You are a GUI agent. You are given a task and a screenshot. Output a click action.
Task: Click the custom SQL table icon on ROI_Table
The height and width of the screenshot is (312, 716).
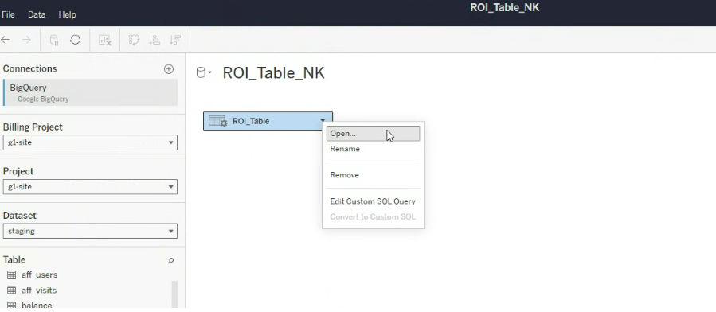pyautogui.click(x=217, y=121)
